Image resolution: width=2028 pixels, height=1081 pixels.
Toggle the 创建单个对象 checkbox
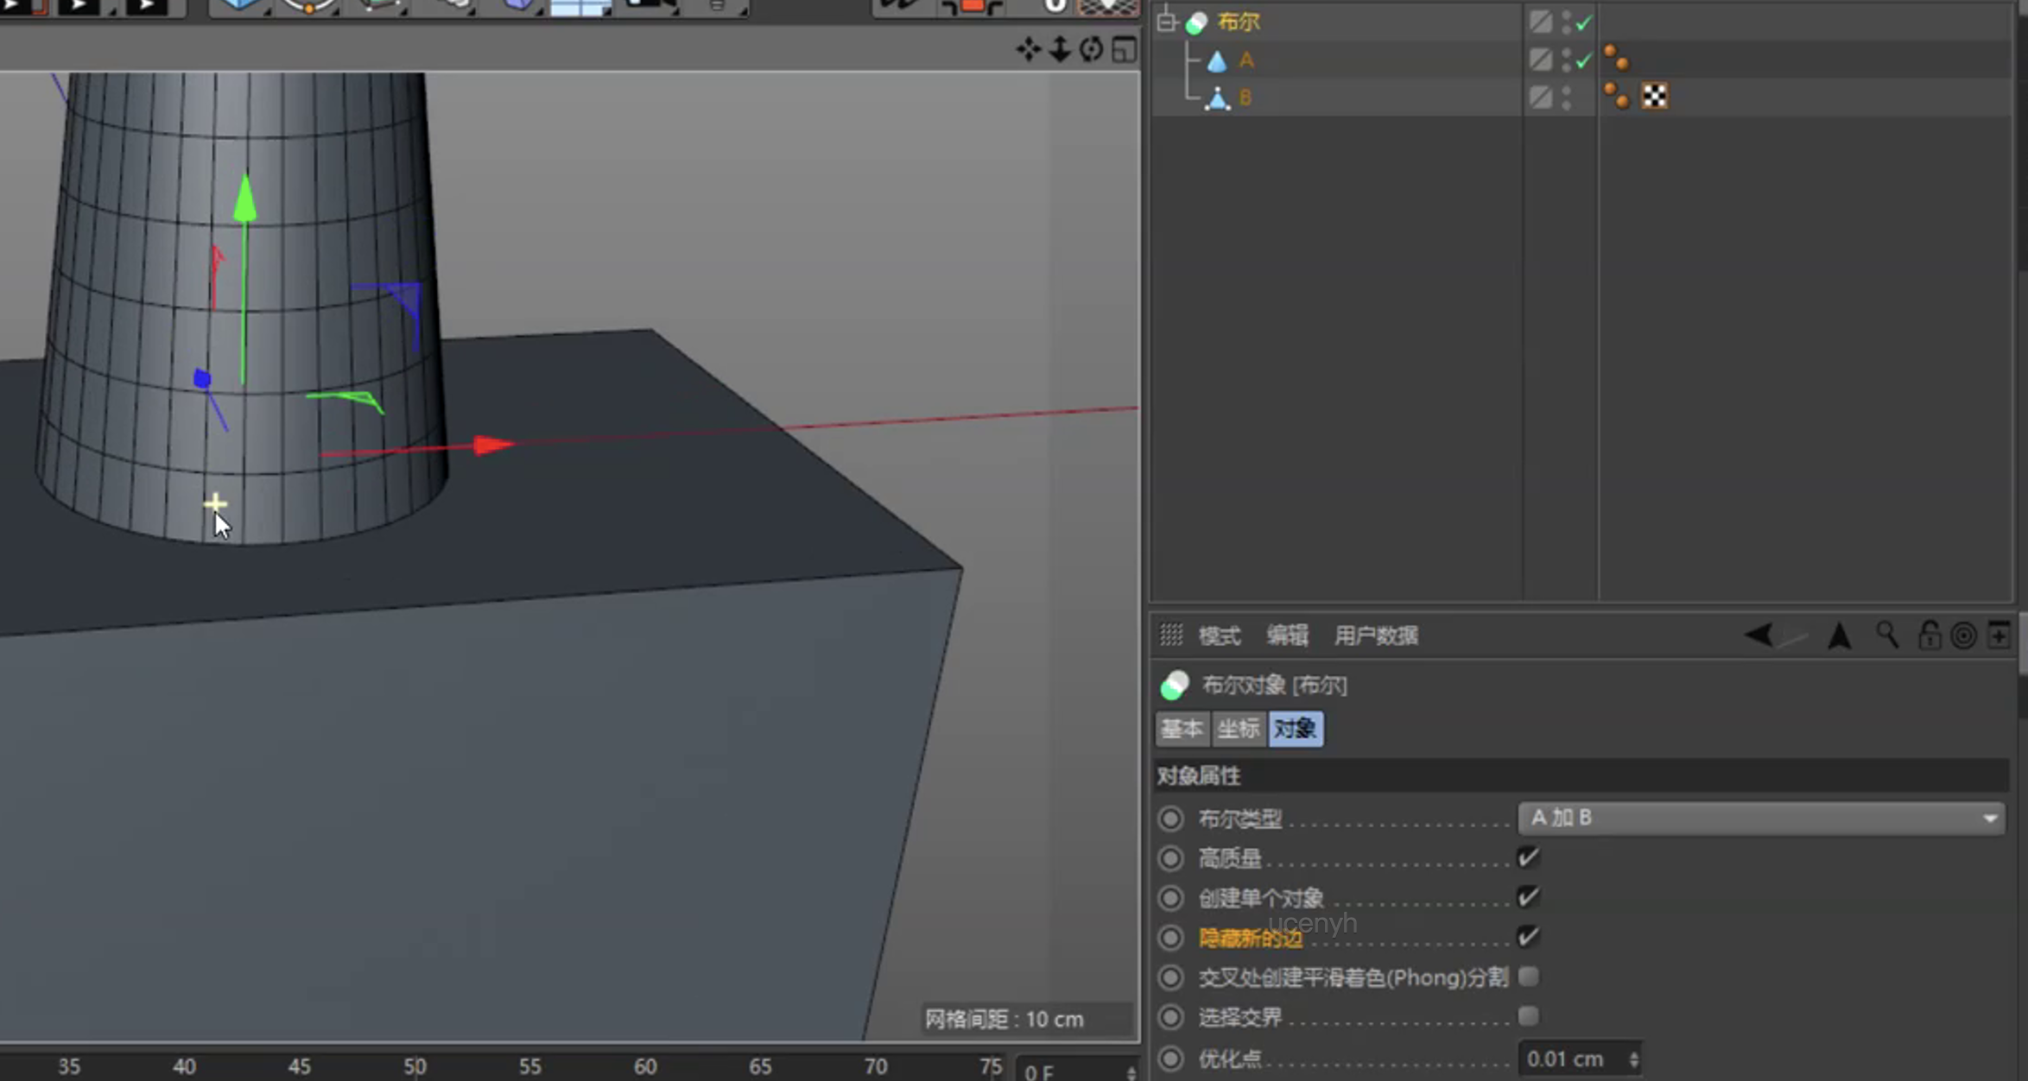click(x=1528, y=897)
